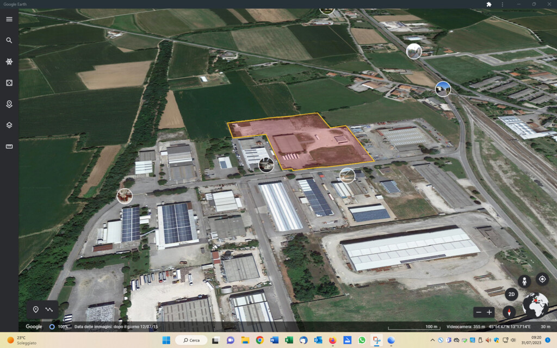Open Voyager ship's wheel icon
Image resolution: width=557 pixels, height=348 pixels.
click(9, 61)
